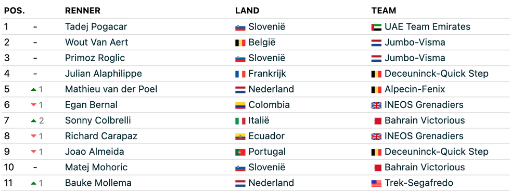The image size is (510, 191).
Task: Click the Colombian flag beside Egan Bernal
Action: point(240,105)
